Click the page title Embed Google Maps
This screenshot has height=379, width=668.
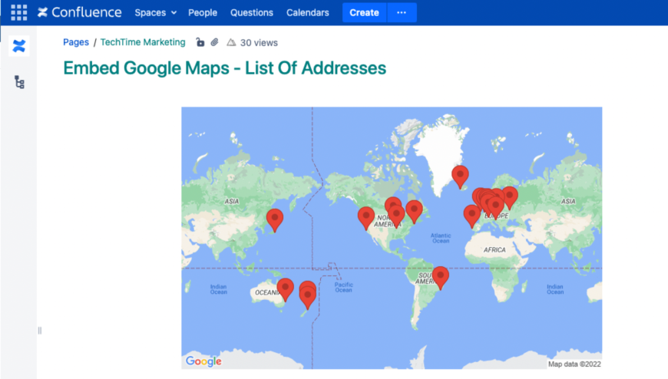point(224,68)
